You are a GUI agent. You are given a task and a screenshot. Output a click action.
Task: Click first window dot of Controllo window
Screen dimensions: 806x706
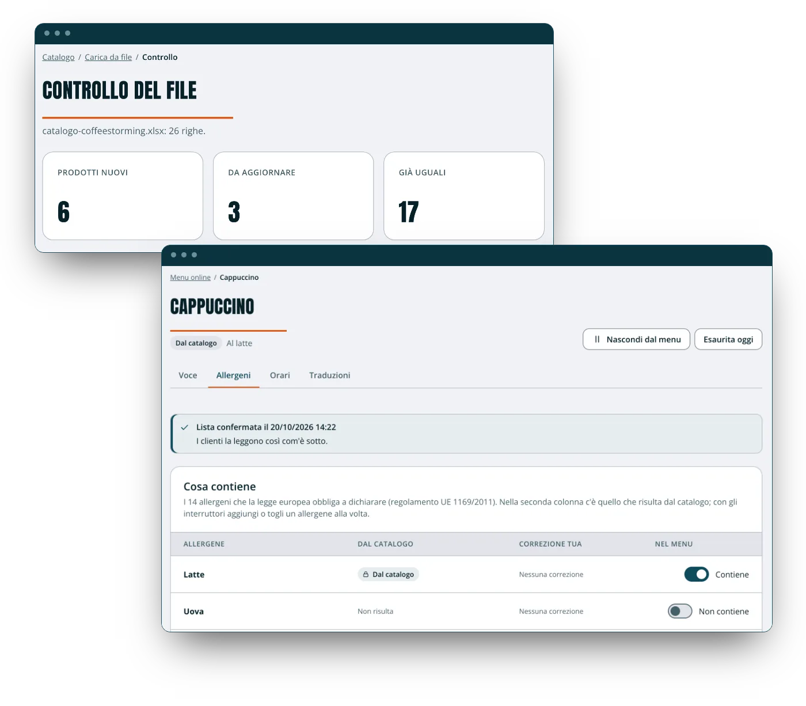click(47, 33)
